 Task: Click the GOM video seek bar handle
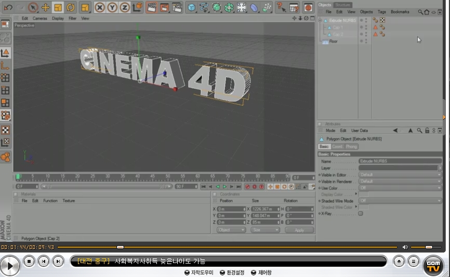click(120, 247)
